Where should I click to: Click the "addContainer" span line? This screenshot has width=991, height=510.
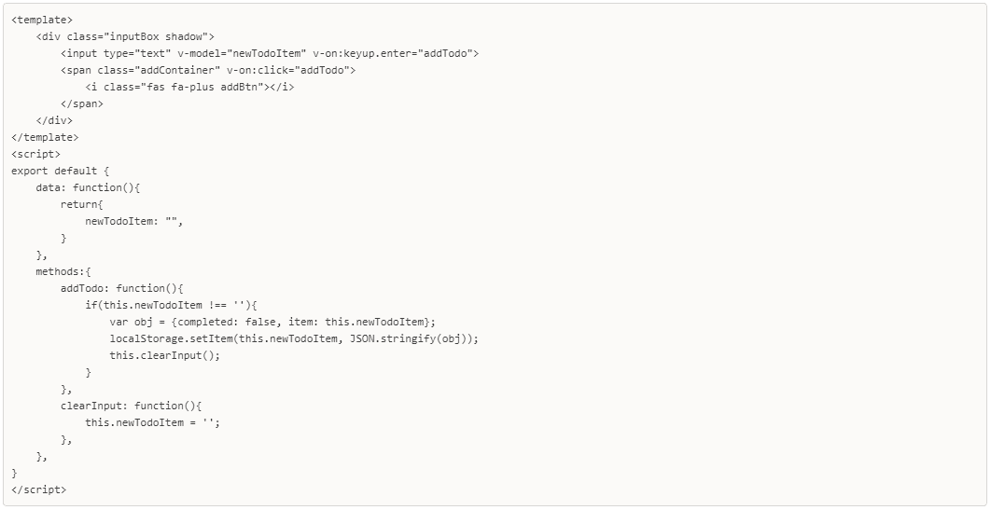(208, 70)
